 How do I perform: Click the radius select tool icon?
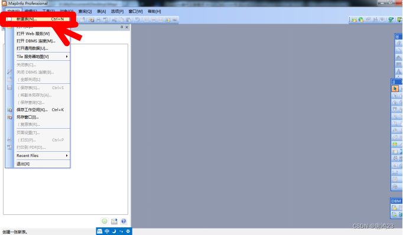[x=395, y=96]
